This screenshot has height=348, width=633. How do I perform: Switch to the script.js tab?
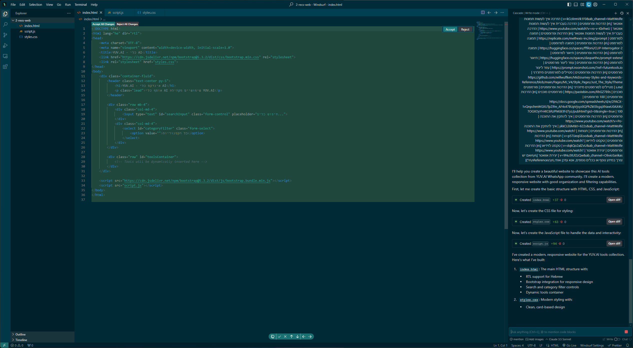(118, 12)
